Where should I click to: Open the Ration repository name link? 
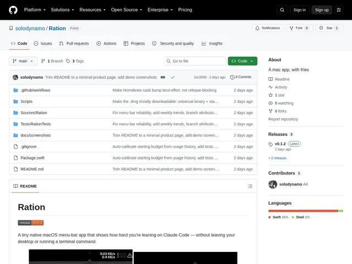57,28
